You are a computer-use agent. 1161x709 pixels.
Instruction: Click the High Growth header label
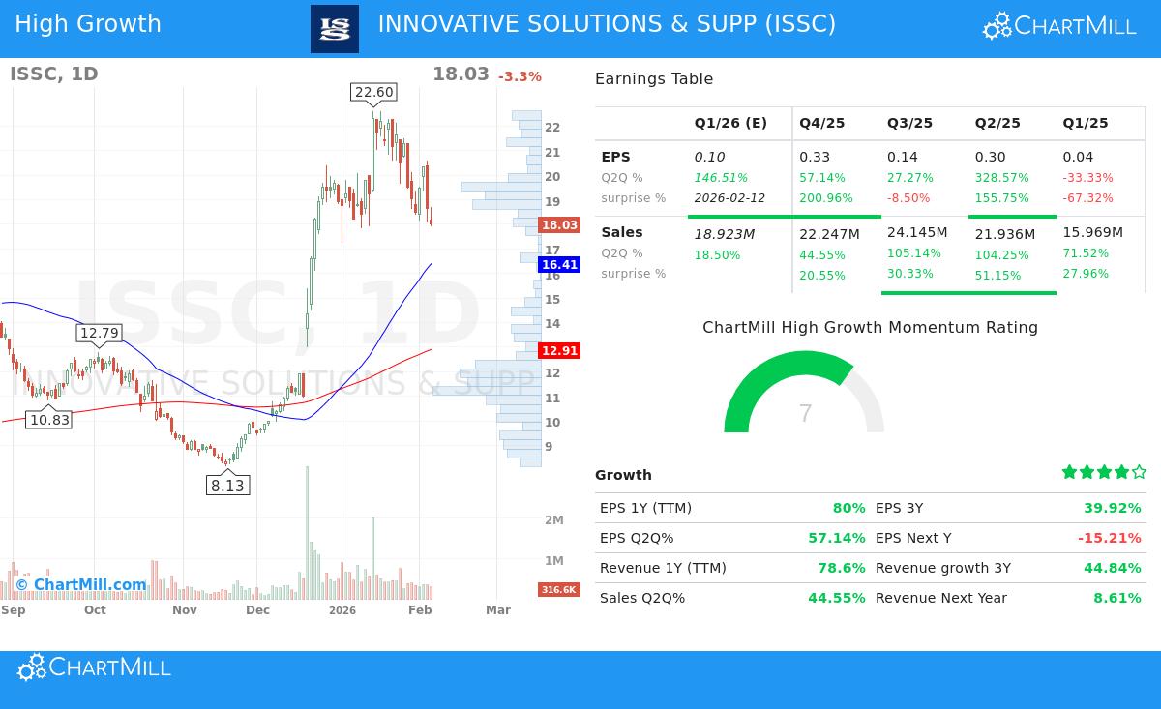click(88, 24)
